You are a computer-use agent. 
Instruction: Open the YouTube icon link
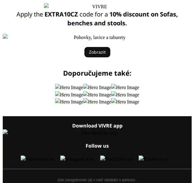[x=116, y=159]
